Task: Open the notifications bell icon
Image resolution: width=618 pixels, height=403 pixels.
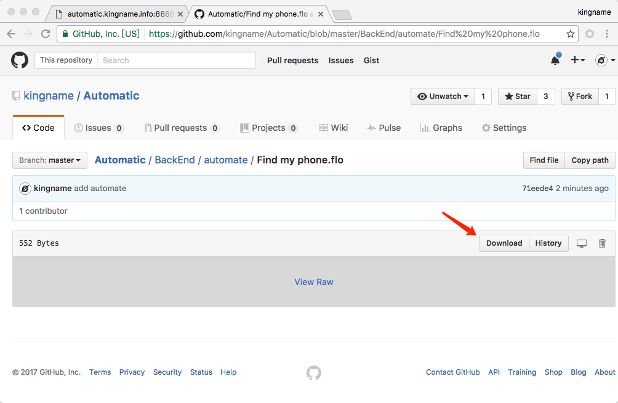Action: pos(555,60)
